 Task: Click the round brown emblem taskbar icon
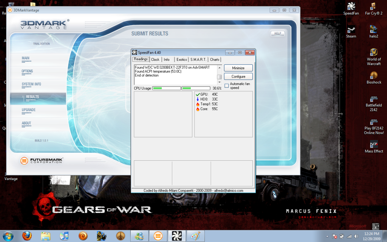pyautogui.click(x=120, y=236)
